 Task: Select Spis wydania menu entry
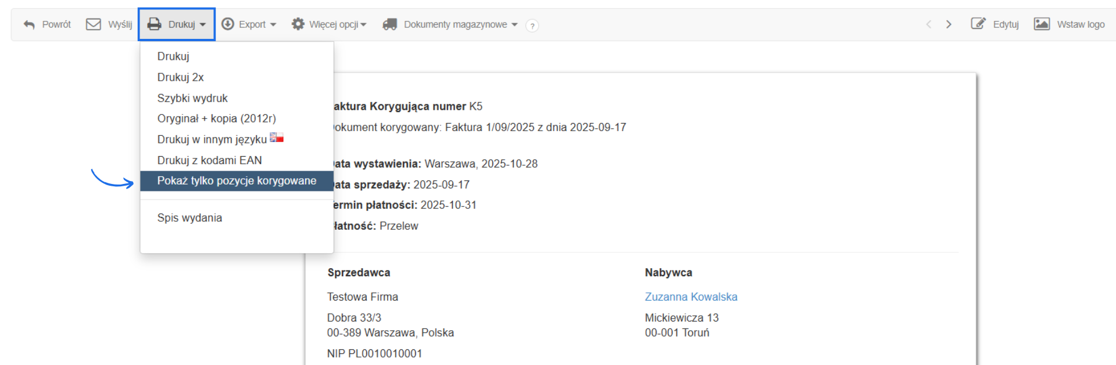click(x=237, y=218)
